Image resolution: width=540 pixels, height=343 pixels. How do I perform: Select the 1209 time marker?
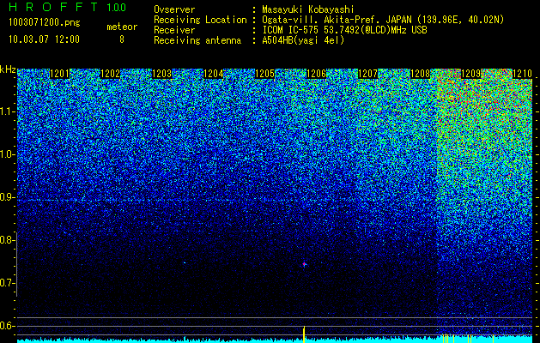click(470, 74)
